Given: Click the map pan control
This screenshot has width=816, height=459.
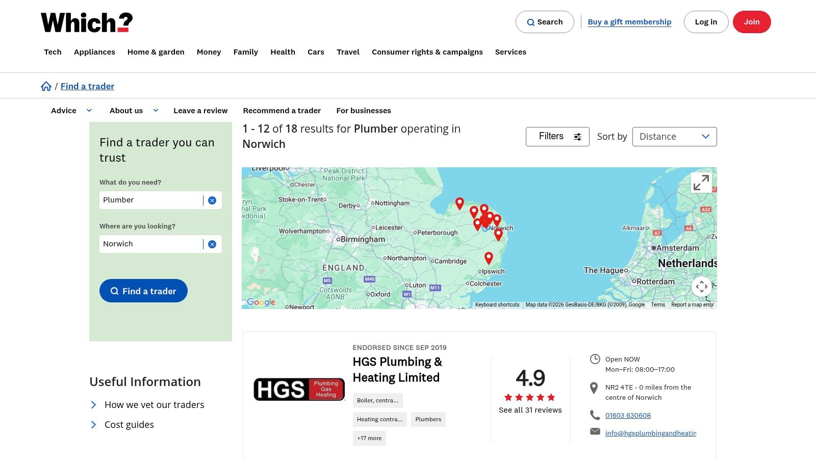Looking at the screenshot, I should click(x=702, y=286).
